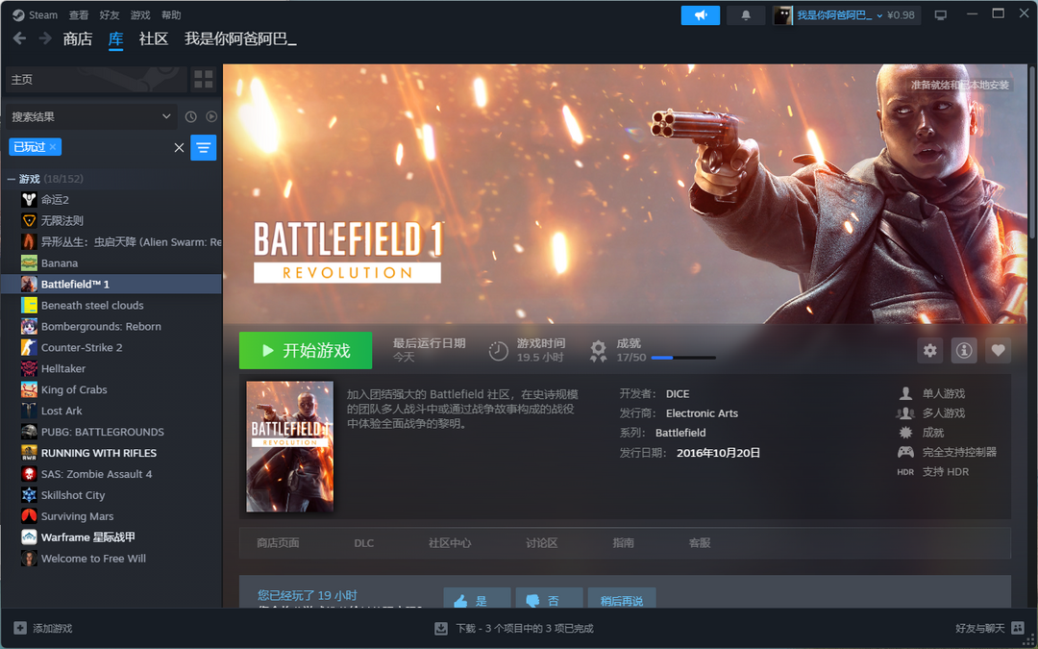Select Helltaker in the list
The height and width of the screenshot is (649, 1038).
(x=111, y=368)
